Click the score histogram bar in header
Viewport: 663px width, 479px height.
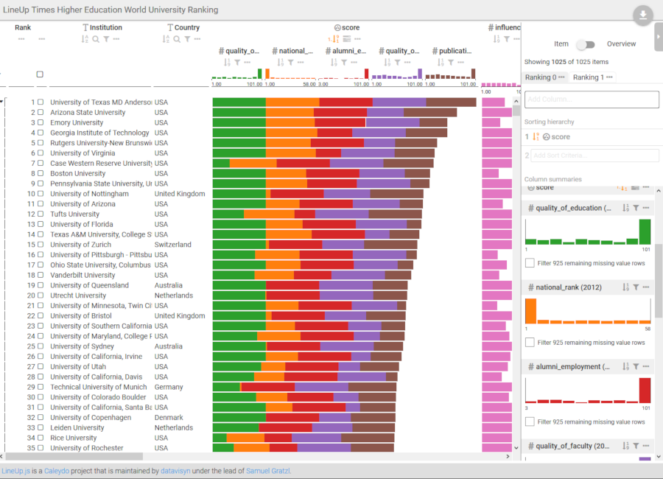tap(366, 74)
